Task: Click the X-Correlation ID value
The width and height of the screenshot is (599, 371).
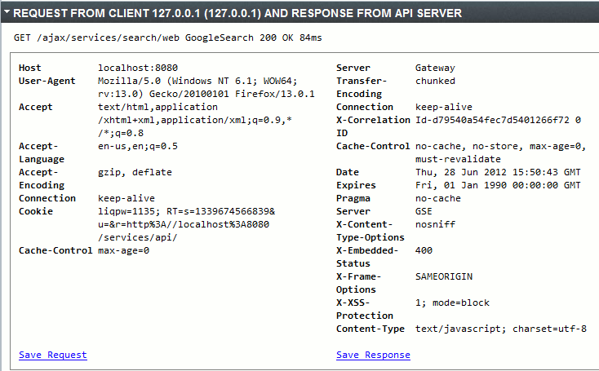Action: 498,120
